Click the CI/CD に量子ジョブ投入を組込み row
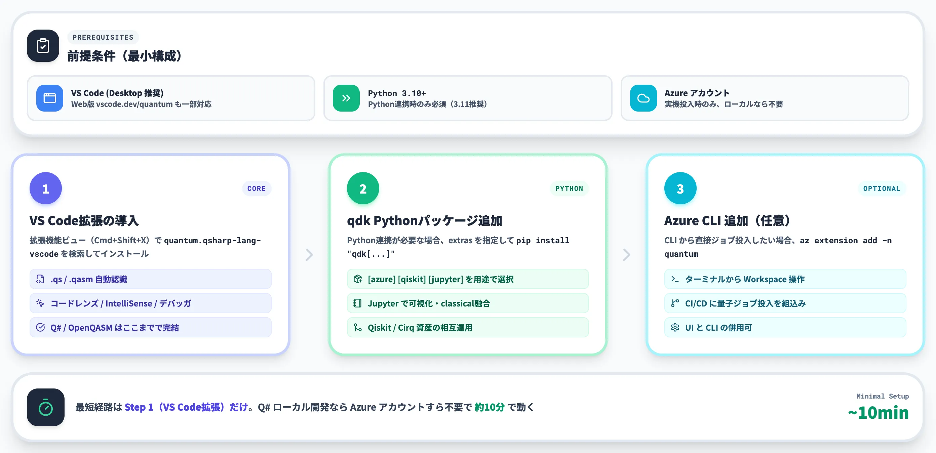 coord(785,303)
